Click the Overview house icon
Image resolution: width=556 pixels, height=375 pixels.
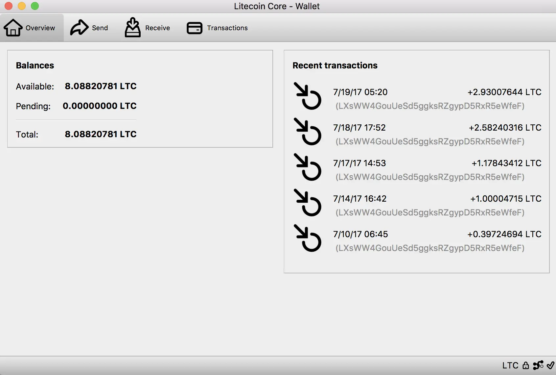click(13, 28)
